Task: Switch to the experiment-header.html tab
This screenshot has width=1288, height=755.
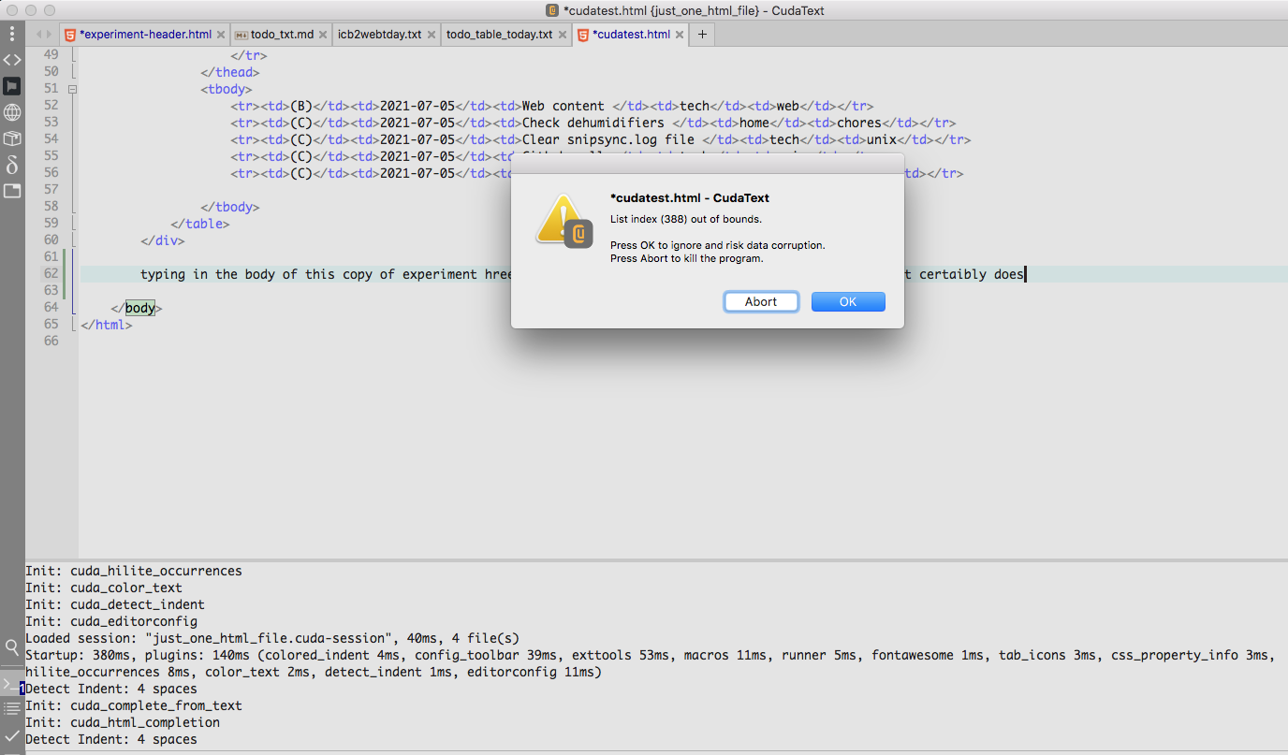Action: pyautogui.click(x=145, y=35)
